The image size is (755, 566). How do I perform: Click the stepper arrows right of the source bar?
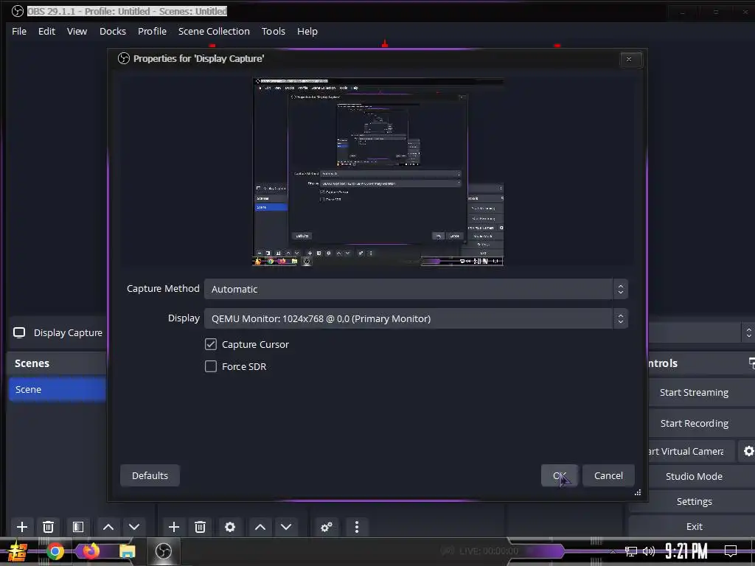tap(748, 332)
